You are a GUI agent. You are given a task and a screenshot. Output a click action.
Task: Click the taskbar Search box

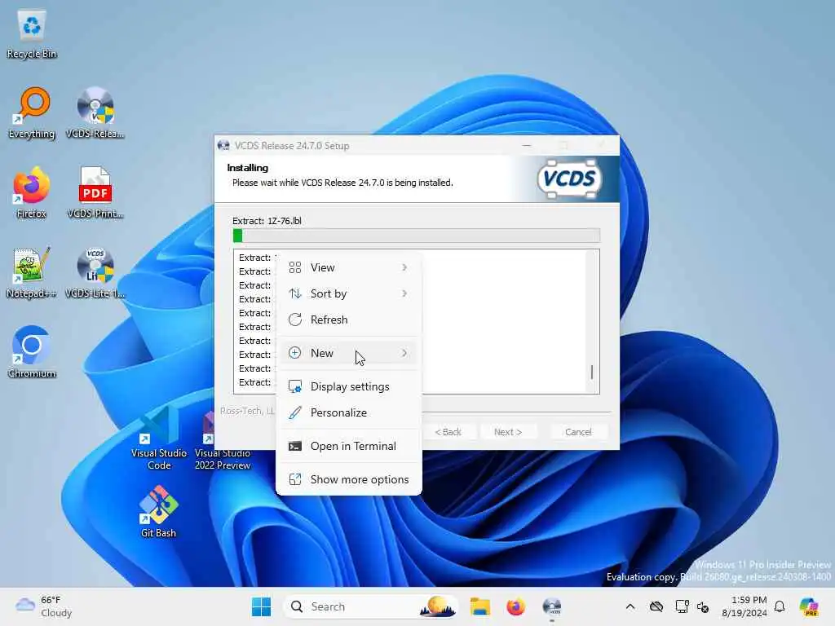[x=371, y=606]
